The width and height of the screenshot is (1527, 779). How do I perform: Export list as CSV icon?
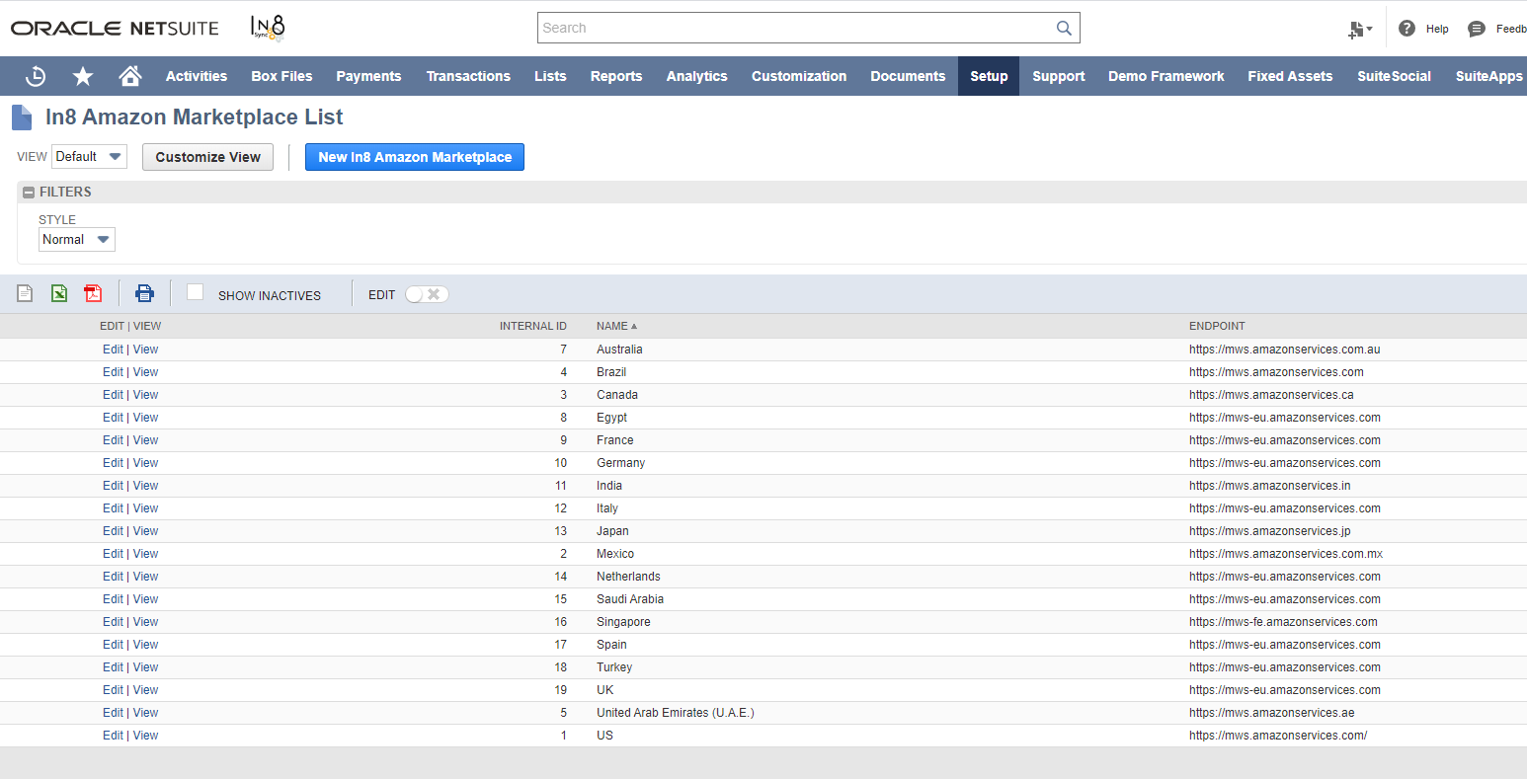(x=25, y=293)
